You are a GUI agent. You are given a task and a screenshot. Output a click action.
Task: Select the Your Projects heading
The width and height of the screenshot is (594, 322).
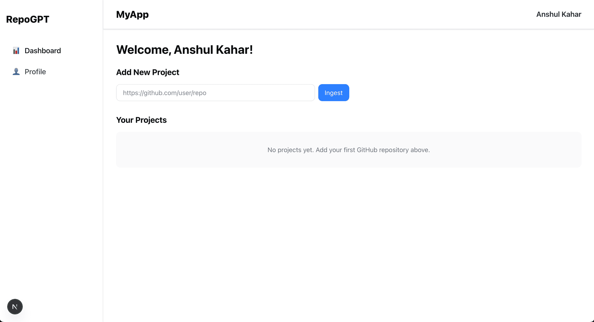click(141, 120)
